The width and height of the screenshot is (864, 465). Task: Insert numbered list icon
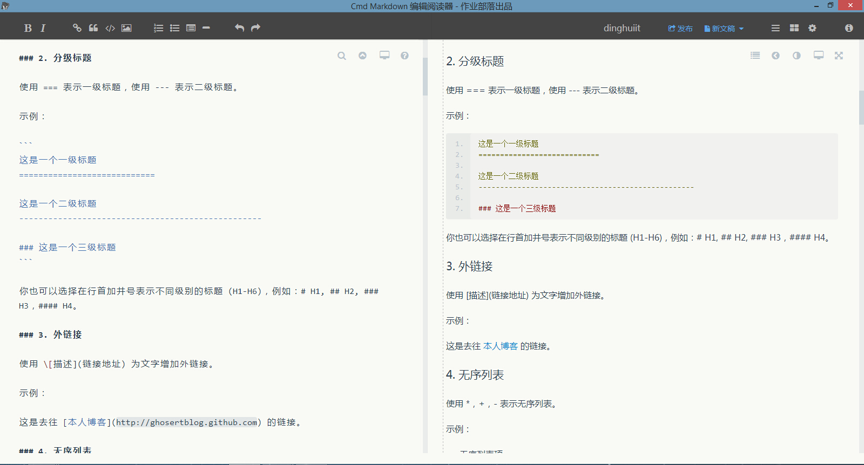point(158,28)
